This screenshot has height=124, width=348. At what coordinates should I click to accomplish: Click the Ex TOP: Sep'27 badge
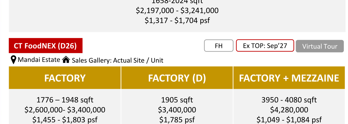[x=265, y=46]
